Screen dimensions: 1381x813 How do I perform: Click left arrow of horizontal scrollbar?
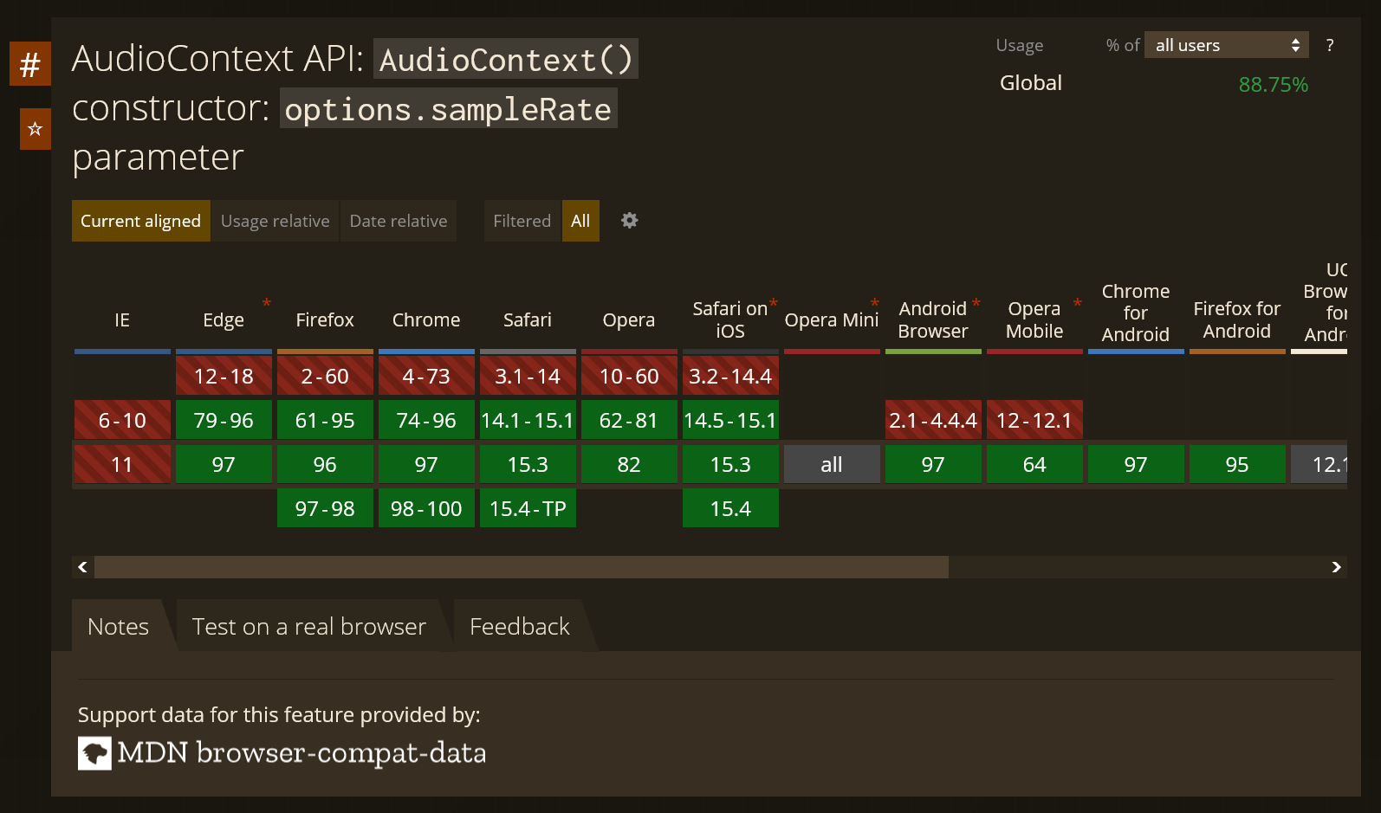(x=83, y=567)
